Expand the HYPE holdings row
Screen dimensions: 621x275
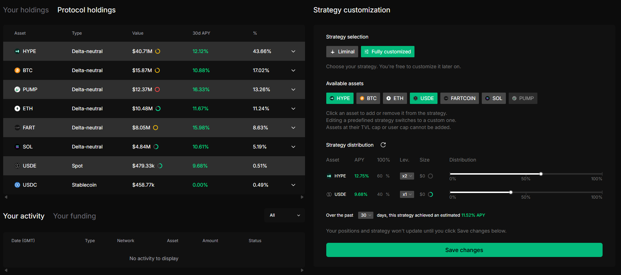pyautogui.click(x=293, y=51)
